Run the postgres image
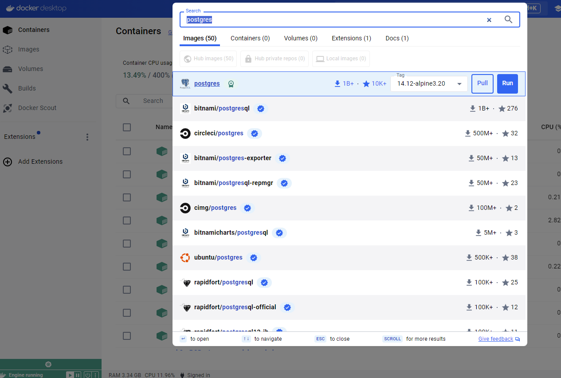Image resolution: width=561 pixels, height=378 pixels. point(507,83)
